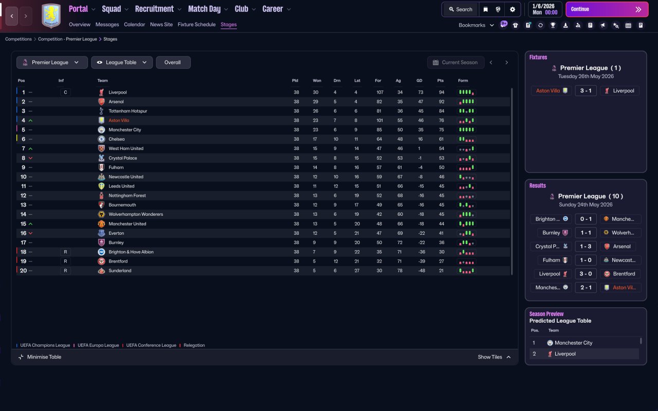Screen dimensions: 658x411
Task: Click Manchester City crest in Predicted League Table
Action: (x=550, y=343)
